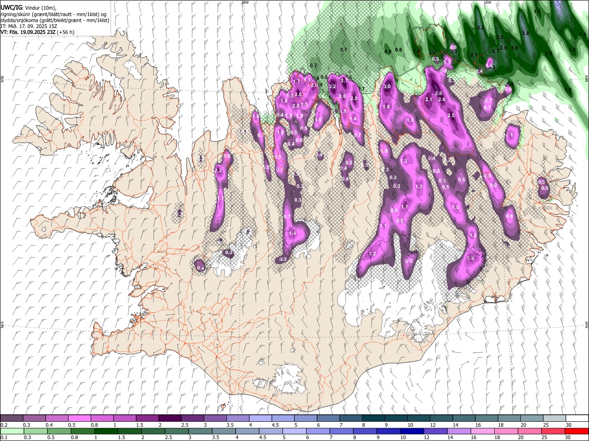
Task: Pick the lavender 4–4.5 swatch in upper row
Action: point(260,418)
